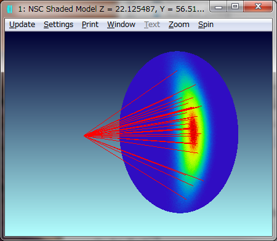Open the Print menu
Viewport: 277px width, 241px height.
(90, 25)
